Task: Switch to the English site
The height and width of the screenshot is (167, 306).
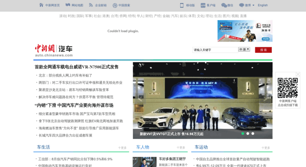Action: click(263, 5)
